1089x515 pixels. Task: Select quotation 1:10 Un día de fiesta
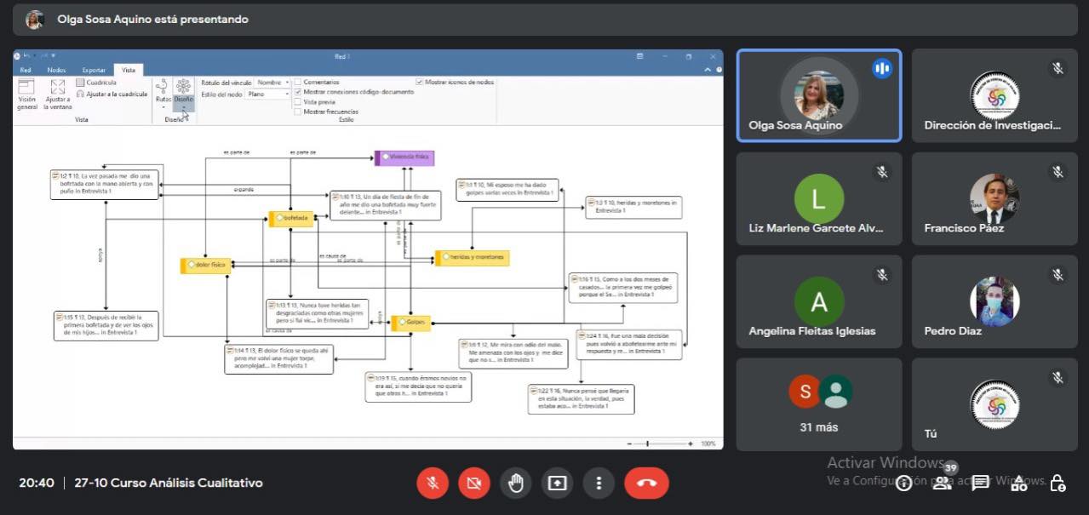pos(386,205)
